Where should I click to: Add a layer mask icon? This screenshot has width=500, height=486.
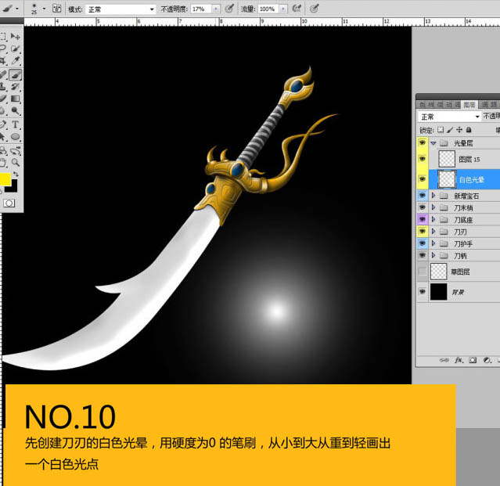pos(473,360)
